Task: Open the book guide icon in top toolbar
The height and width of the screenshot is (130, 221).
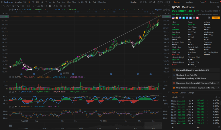Action: coord(165,2)
